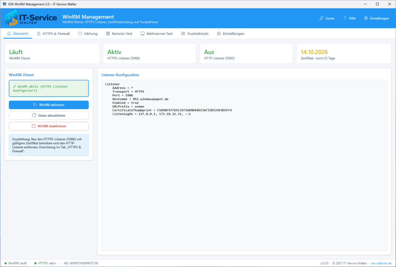Click the gear icon on the Einstellungen tab
The image size is (396, 267).
(x=219, y=34)
